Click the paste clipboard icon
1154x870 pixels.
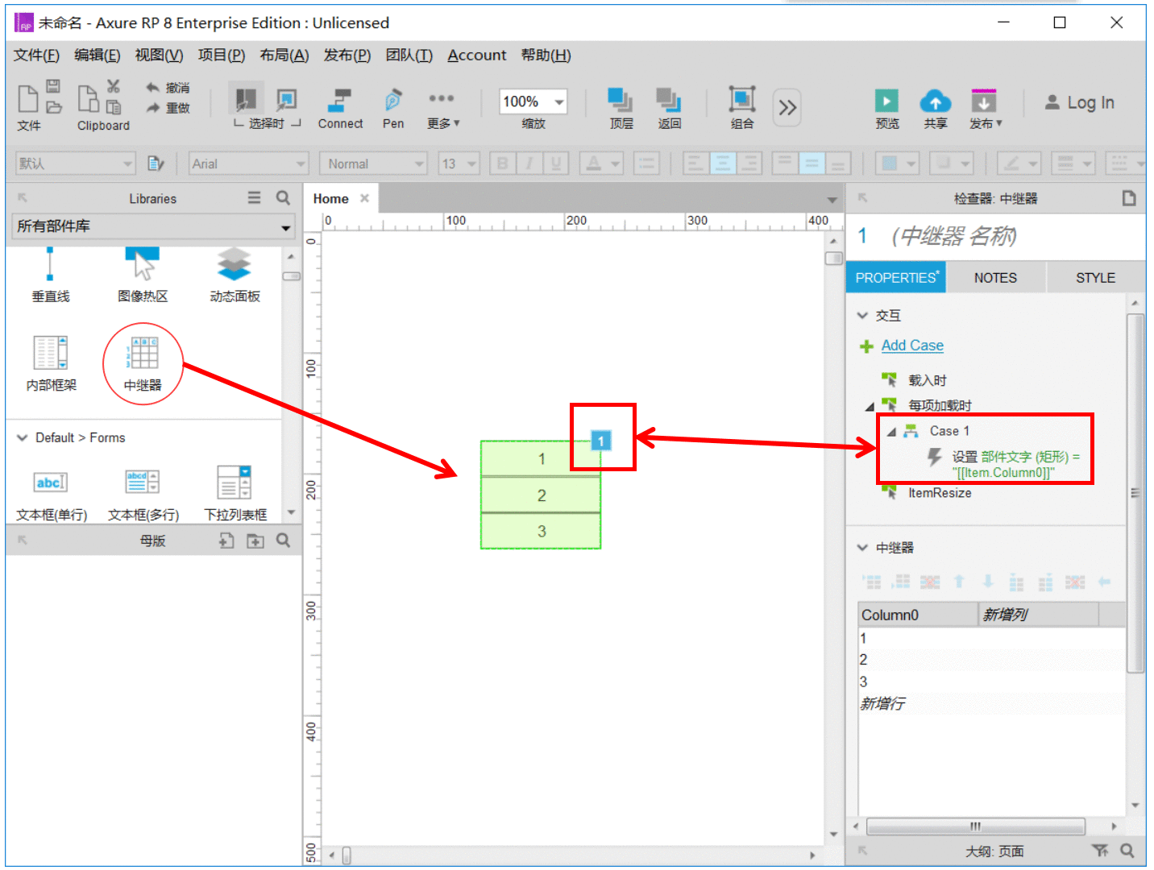(x=114, y=107)
